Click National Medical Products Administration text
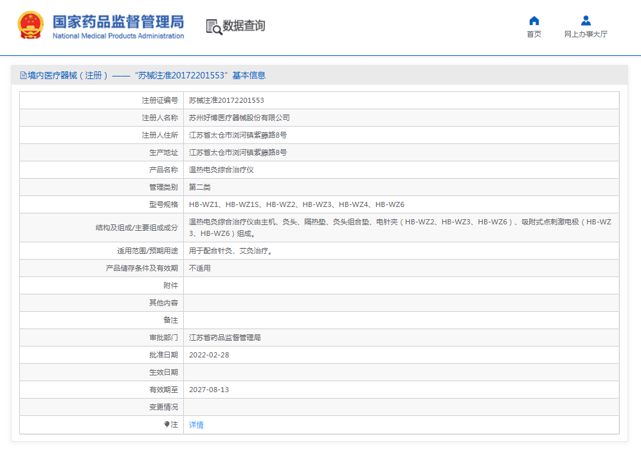Viewport: 641px width, 450px height. (118, 36)
